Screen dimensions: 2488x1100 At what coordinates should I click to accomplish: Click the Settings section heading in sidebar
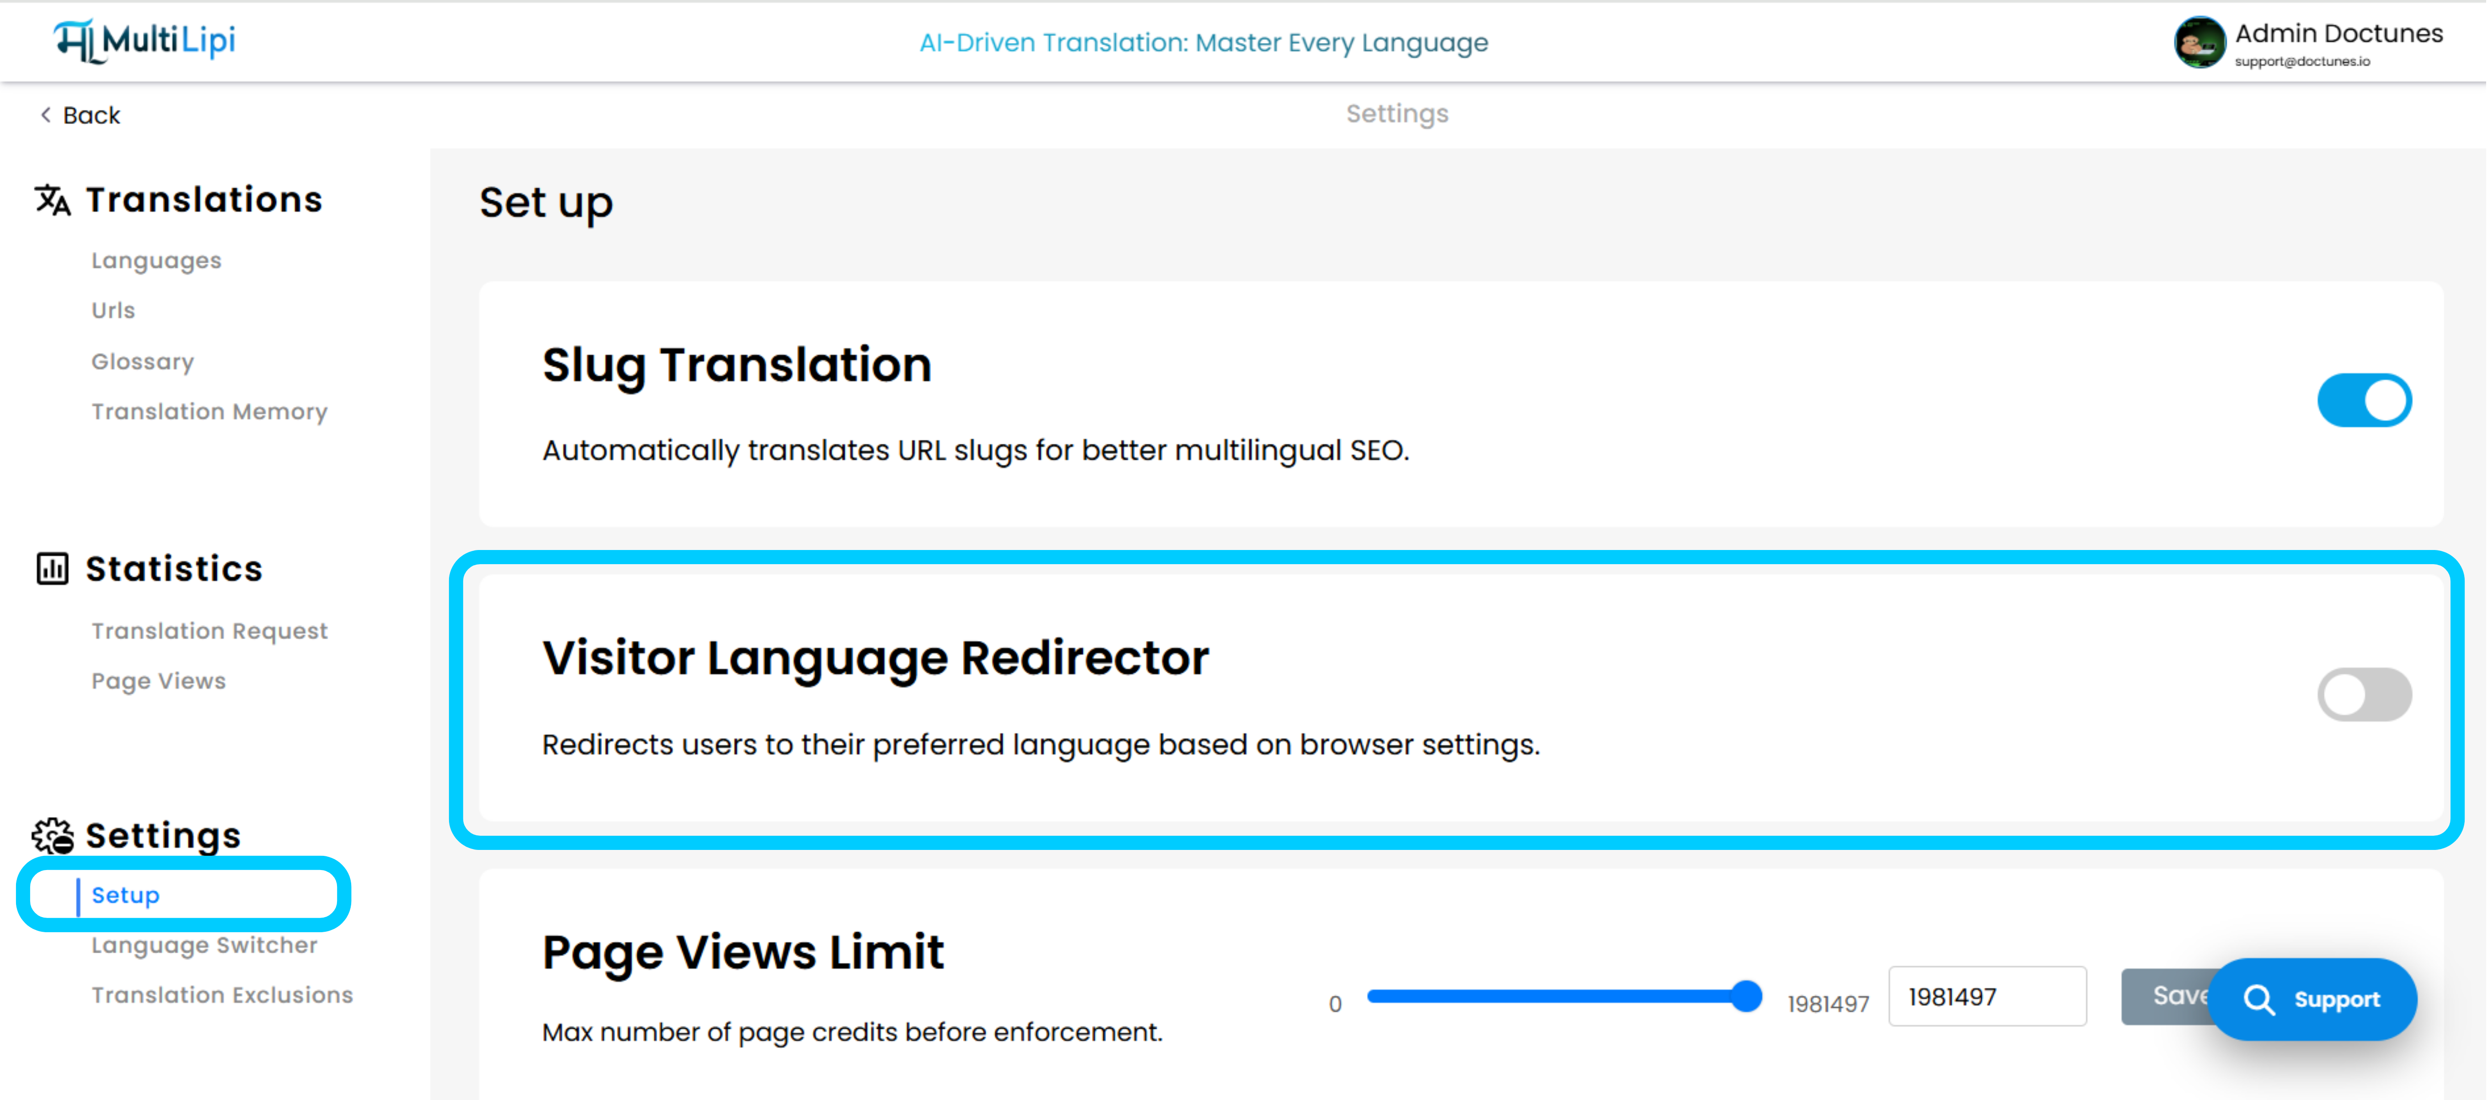click(163, 835)
